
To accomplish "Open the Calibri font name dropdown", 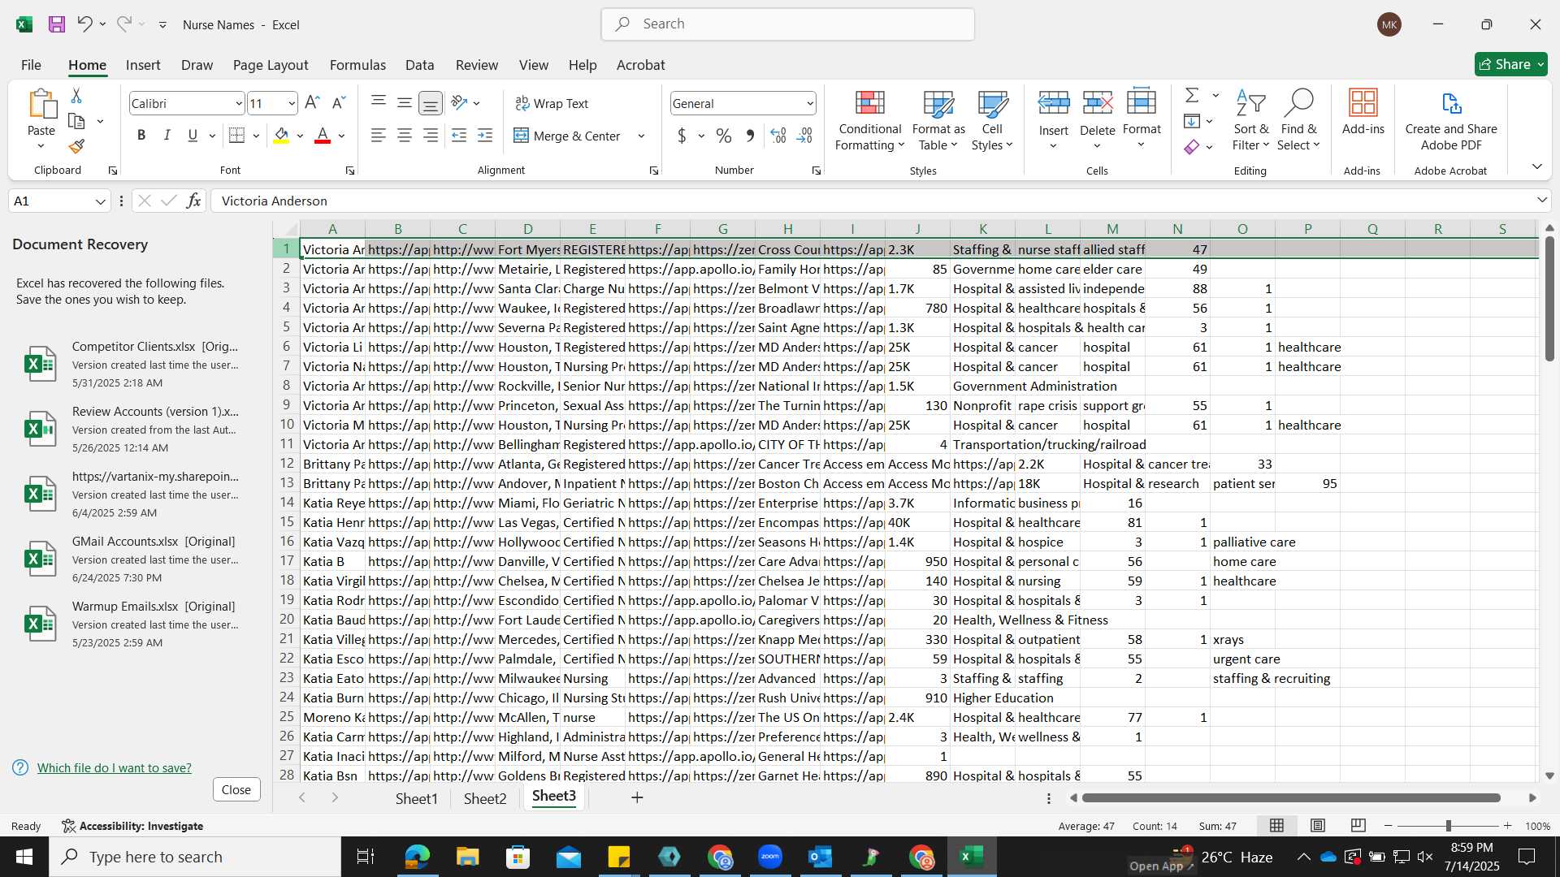I will coord(239,103).
